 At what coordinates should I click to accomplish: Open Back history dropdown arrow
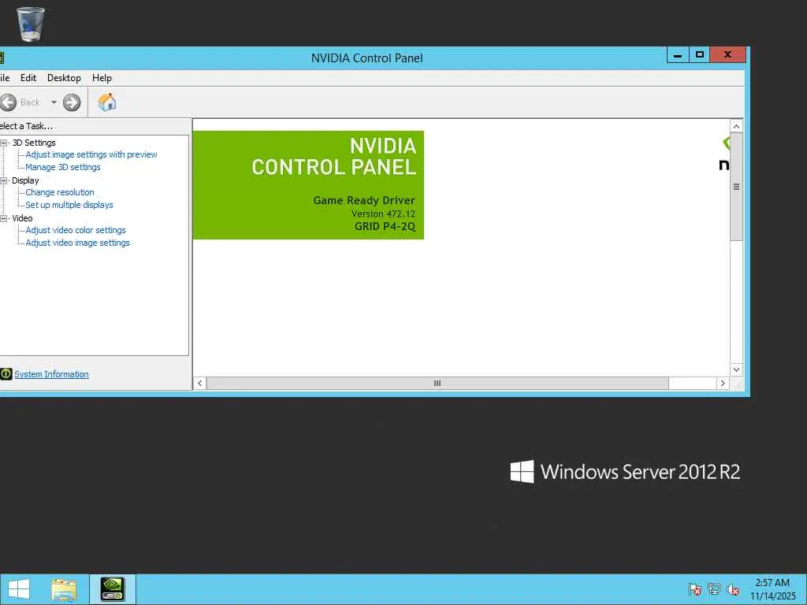tap(54, 102)
